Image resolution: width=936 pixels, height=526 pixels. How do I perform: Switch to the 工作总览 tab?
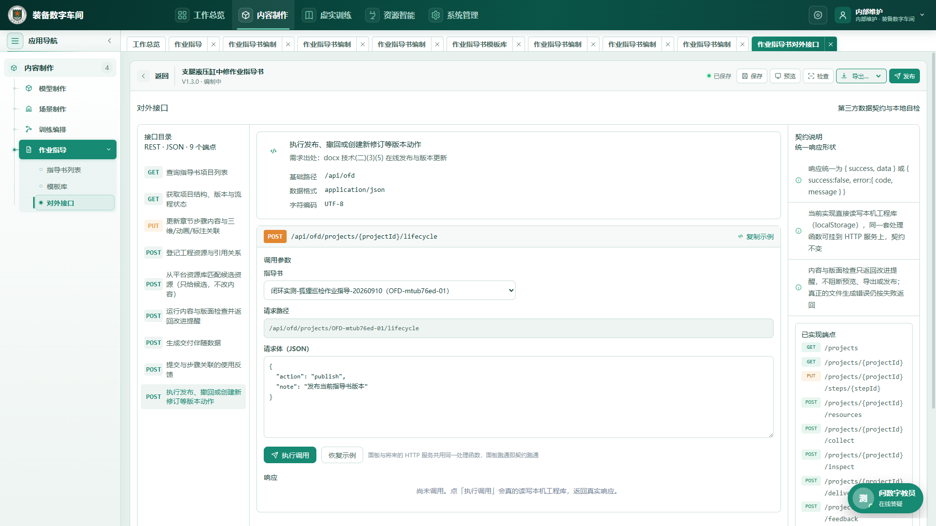(x=146, y=44)
